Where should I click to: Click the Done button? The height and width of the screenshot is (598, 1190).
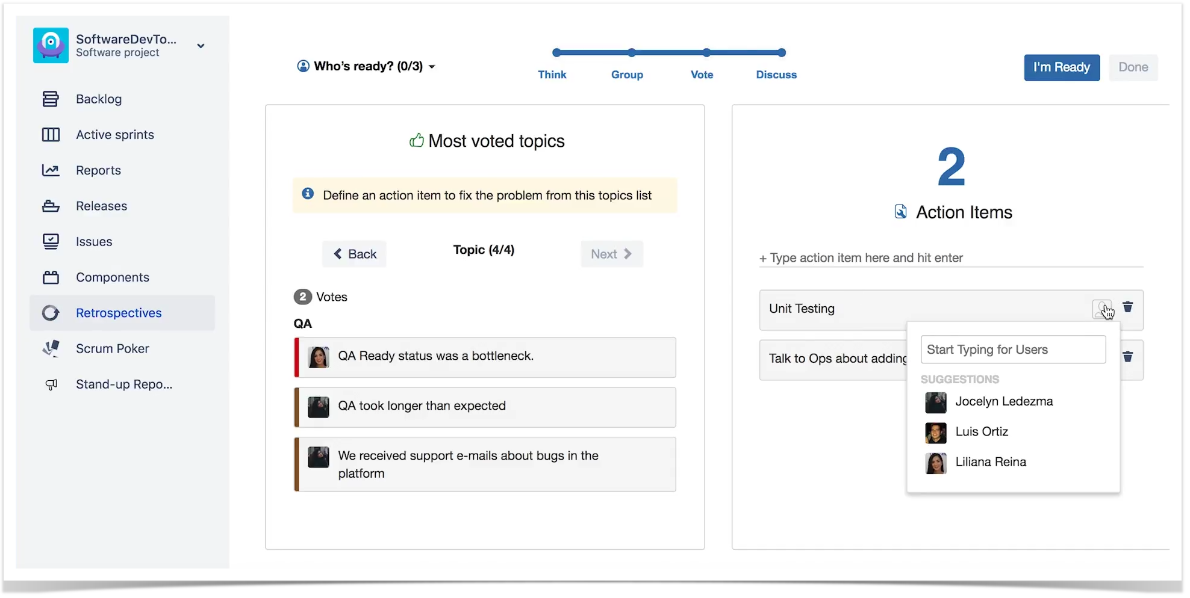[x=1133, y=67]
